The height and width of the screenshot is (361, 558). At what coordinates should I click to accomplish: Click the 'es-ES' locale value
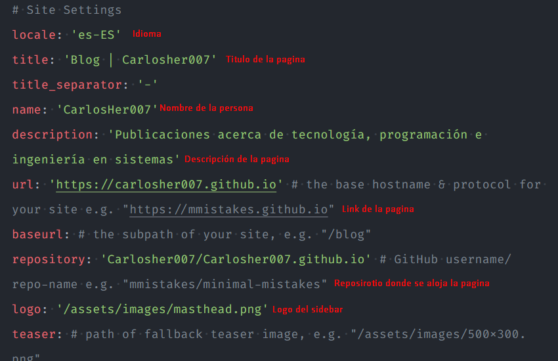click(96, 35)
